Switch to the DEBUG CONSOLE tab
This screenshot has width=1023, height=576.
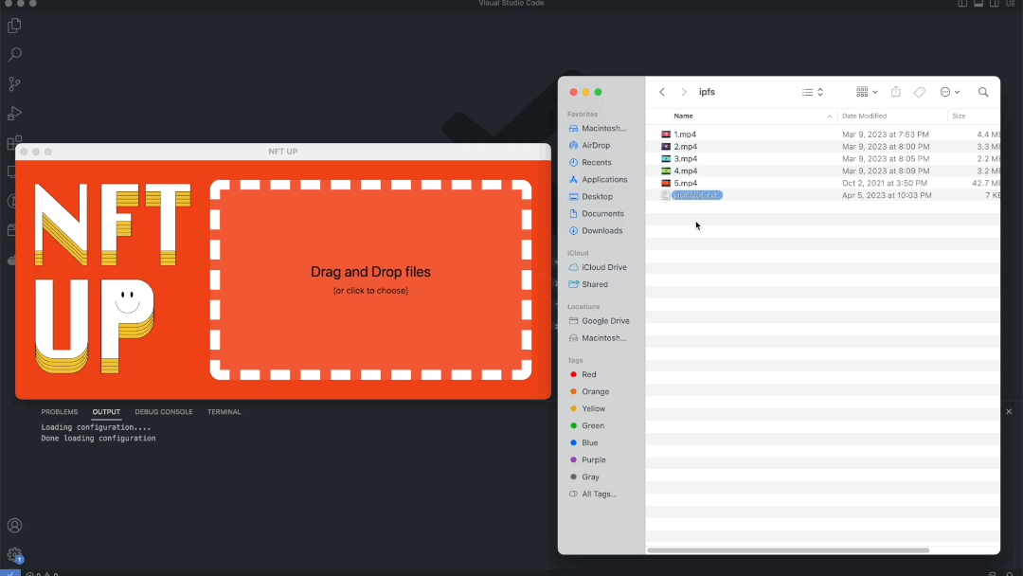click(x=164, y=412)
